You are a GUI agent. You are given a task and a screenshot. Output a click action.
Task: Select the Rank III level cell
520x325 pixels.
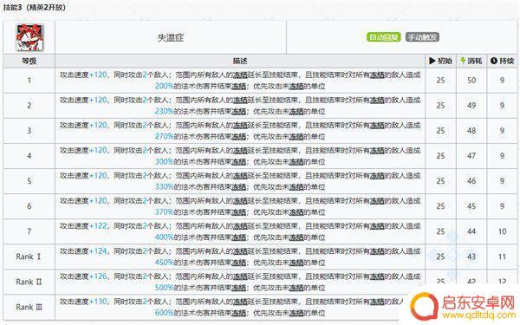pyautogui.click(x=29, y=307)
